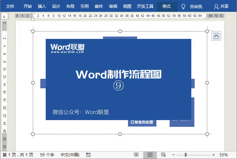Click the Layout Options icon beside canvas

216,36
